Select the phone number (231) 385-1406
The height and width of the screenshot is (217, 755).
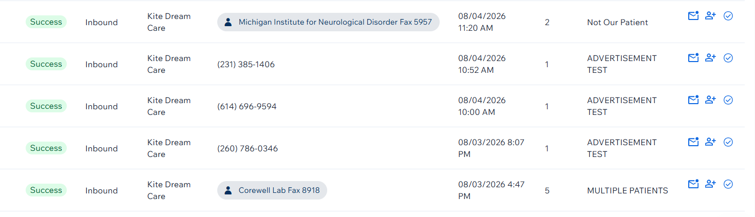246,65
